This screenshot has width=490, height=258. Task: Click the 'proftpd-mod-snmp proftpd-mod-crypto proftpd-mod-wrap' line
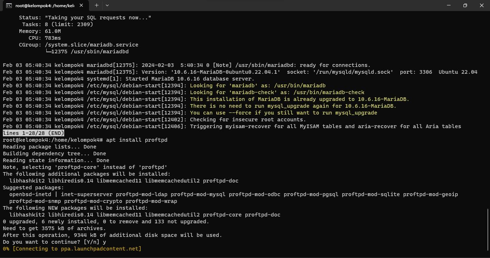[93, 201]
